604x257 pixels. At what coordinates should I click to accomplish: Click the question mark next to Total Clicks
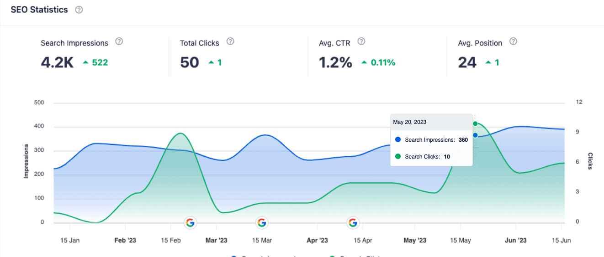(230, 41)
